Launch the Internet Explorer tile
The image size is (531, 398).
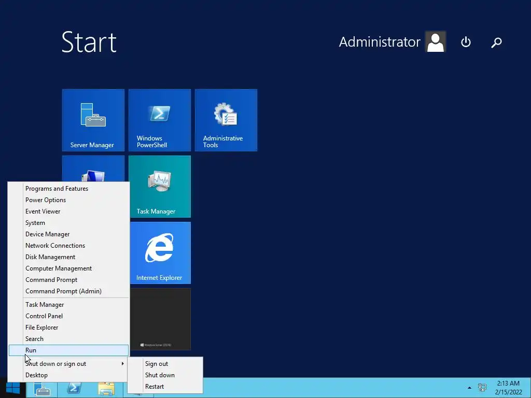[x=160, y=253]
